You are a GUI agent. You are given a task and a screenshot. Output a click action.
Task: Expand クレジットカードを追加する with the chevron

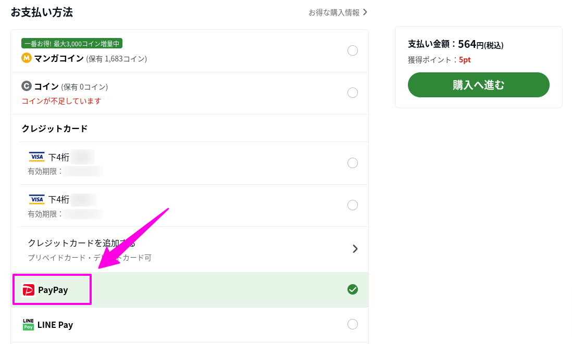(x=355, y=248)
